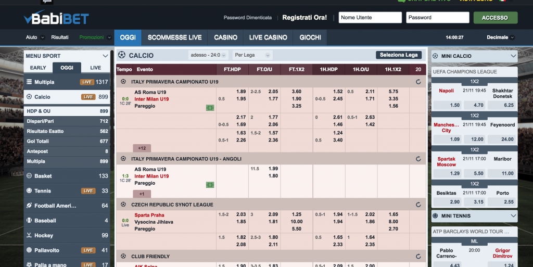The width and height of the screenshot is (533, 267).
Task: Click the Nome Utente input field
Action: pos(370,18)
